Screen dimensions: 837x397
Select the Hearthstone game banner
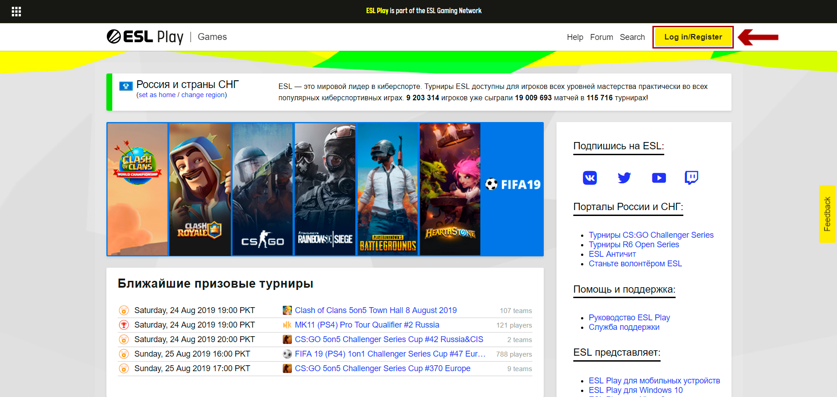pyautogui.click(x=450, y=189)
